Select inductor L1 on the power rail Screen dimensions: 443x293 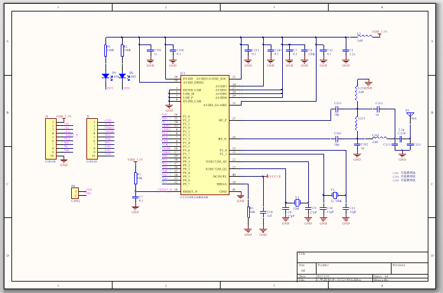pyautogui.click(x=365, y=36)
